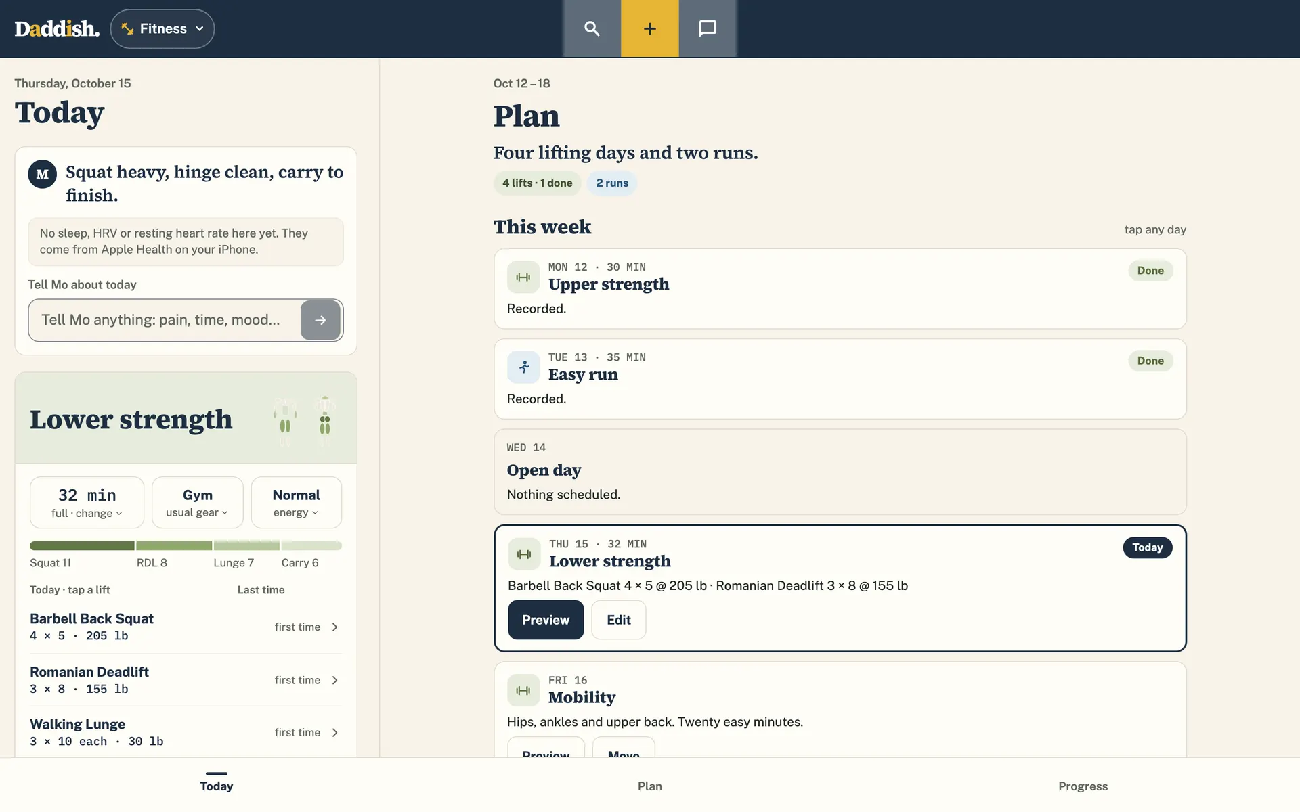Image resolution: width=1300 pixels, height=812 pixels.
Task: Click the 'RDL 8' label
Action: coord(152,563)
